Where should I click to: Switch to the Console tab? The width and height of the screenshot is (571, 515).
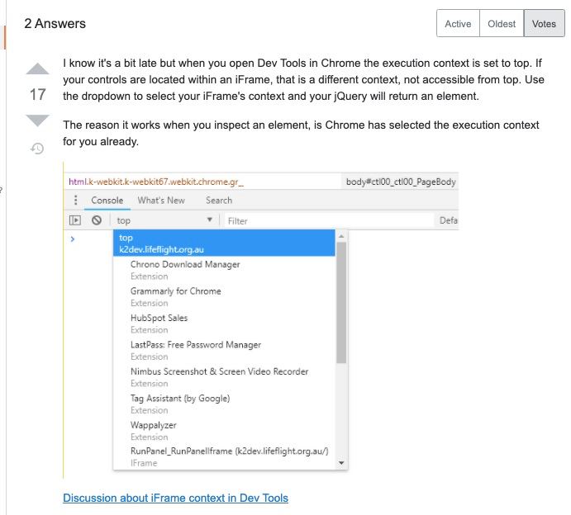[x=107, y=201]
